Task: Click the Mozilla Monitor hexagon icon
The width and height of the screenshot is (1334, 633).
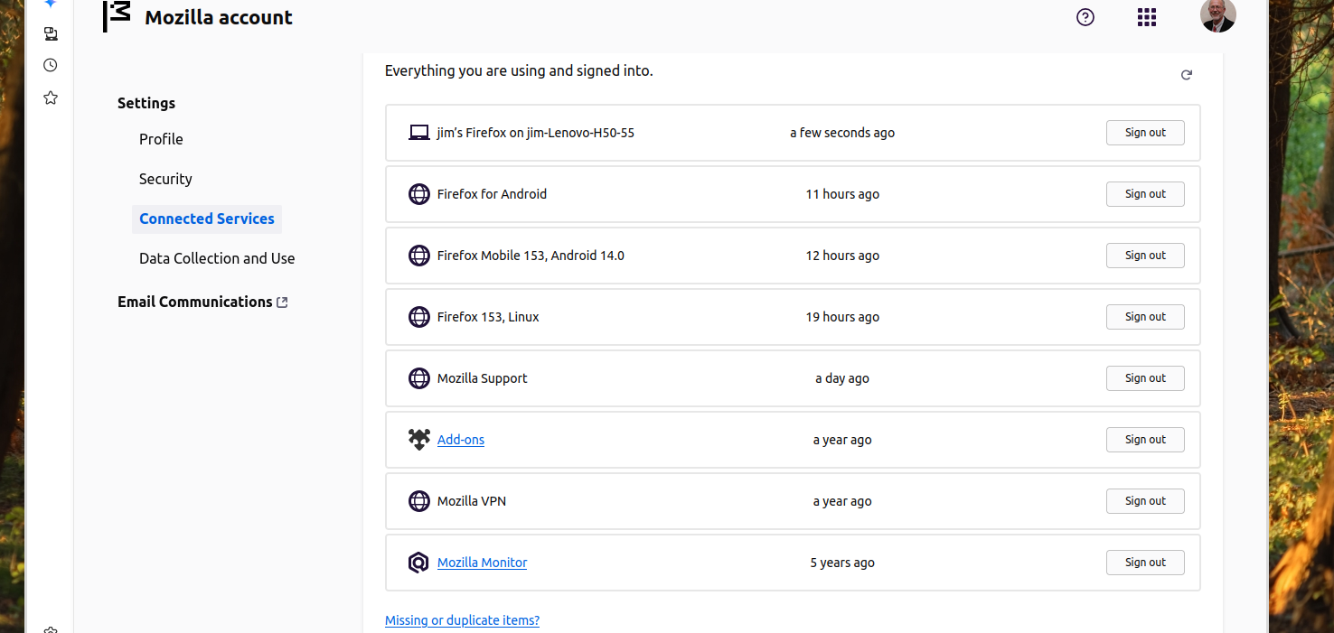Action: [418, 563]
